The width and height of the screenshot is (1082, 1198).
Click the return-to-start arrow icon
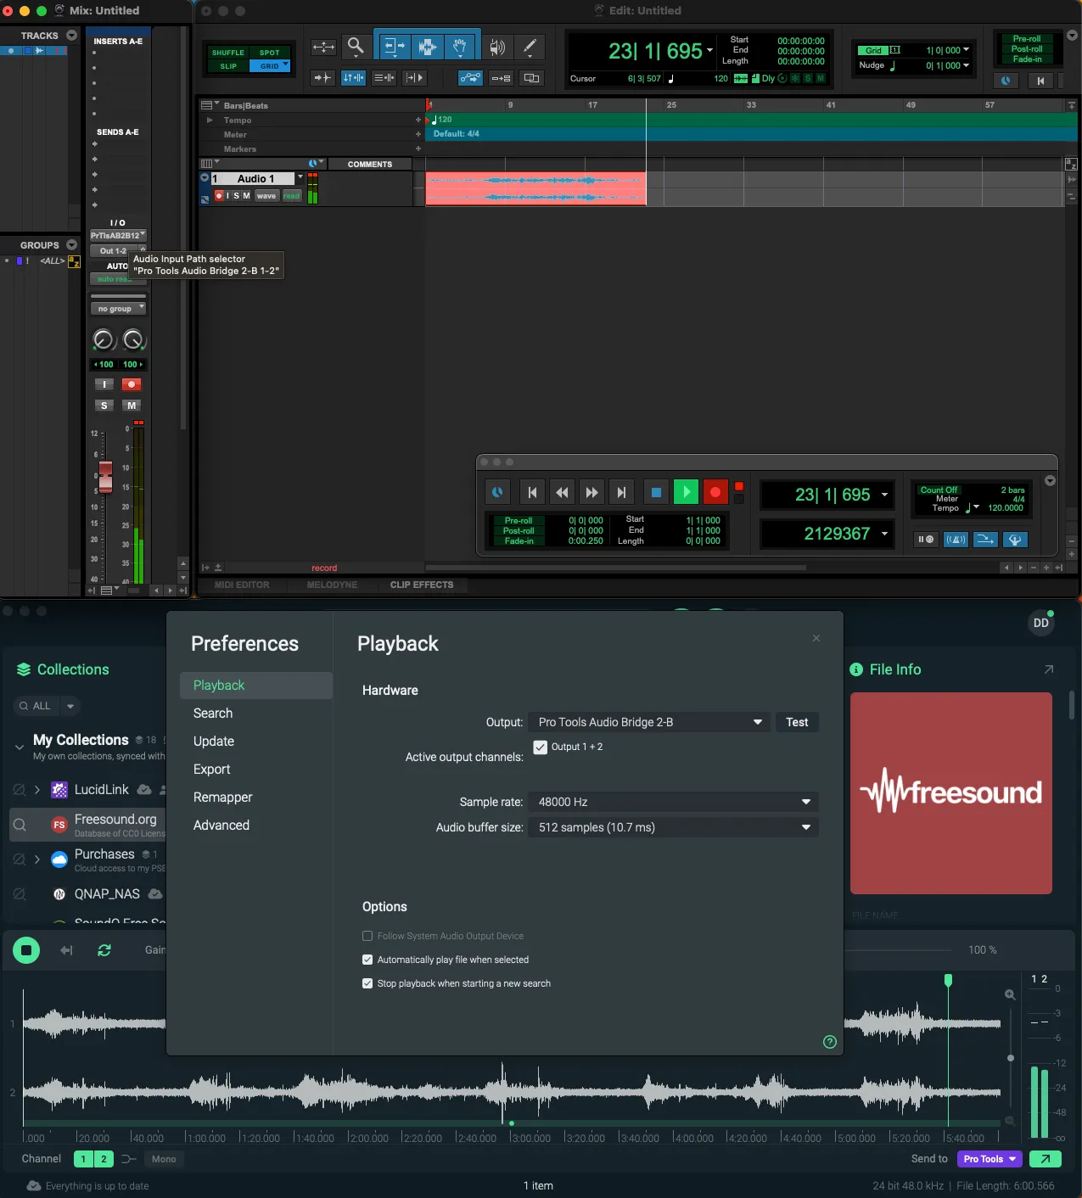66,950
